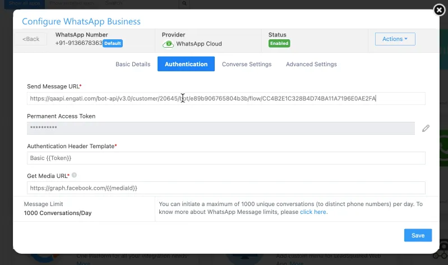Screen dimensions: 448x265
Task: Go back using the <Back button
Action: click(x=31, y=39)
